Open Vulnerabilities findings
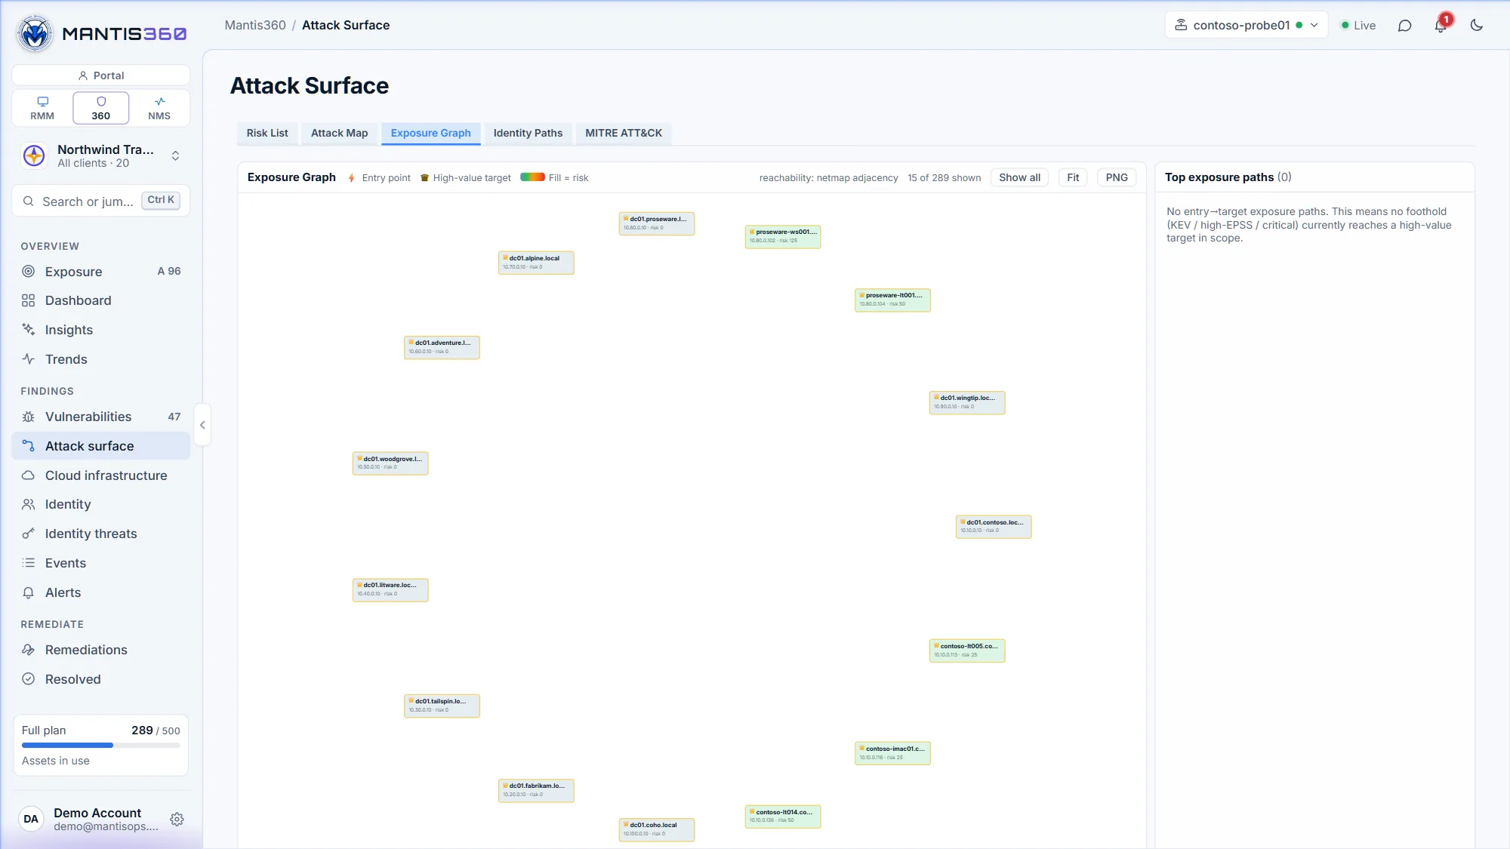The width and height of the screenshot is (1510, 849). point(101,417)
